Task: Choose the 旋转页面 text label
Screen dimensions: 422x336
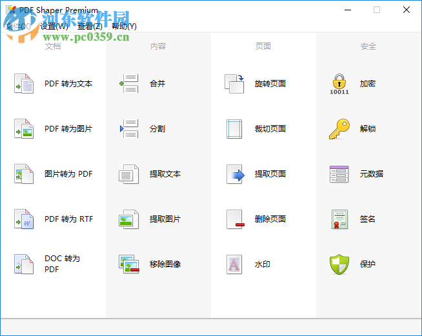Action: click(x=270, y=84)
